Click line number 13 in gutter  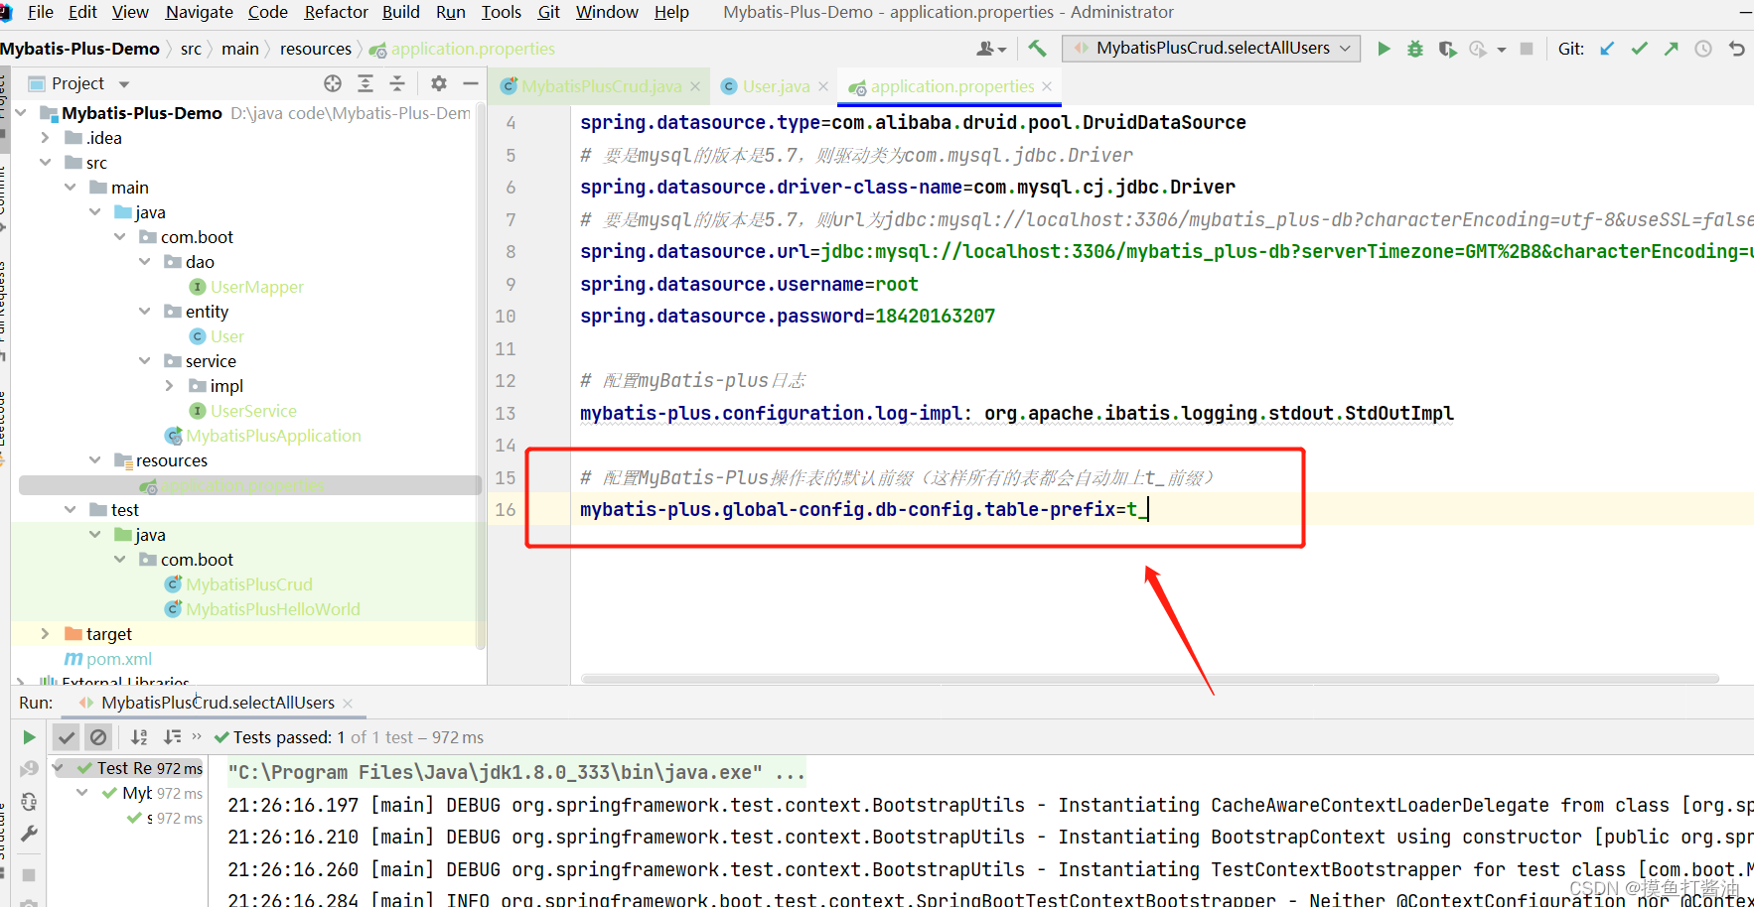506,413
